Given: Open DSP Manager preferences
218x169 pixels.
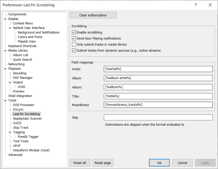Looking at the screenshot, I should point(23,78).
